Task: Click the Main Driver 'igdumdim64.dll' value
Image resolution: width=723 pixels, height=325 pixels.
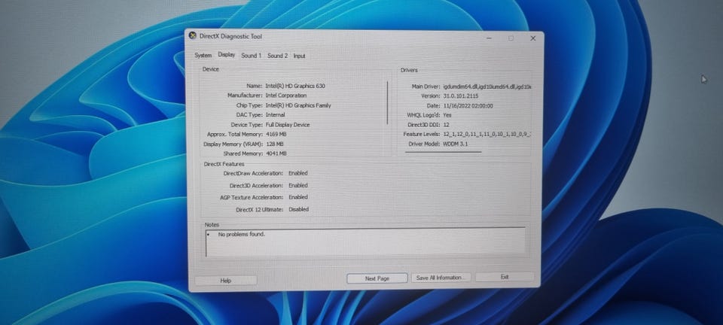Action: pos(487,87)
